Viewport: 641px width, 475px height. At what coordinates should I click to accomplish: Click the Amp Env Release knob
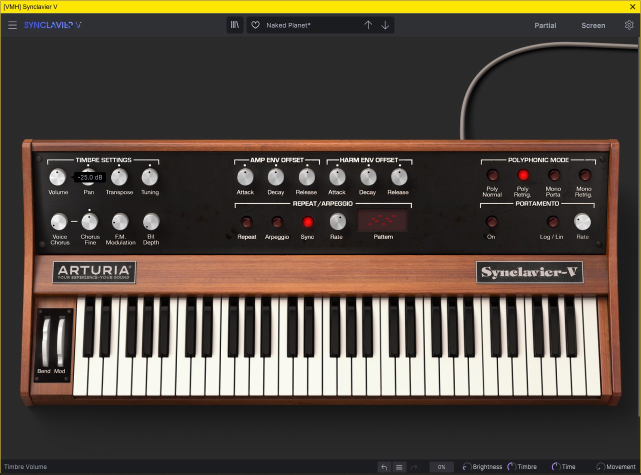click(x=306, y=177)
